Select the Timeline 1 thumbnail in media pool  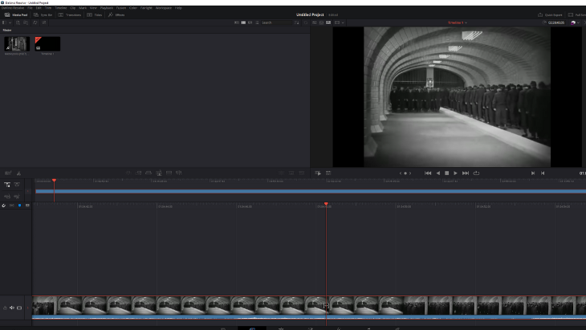click(x=47, y=44)
